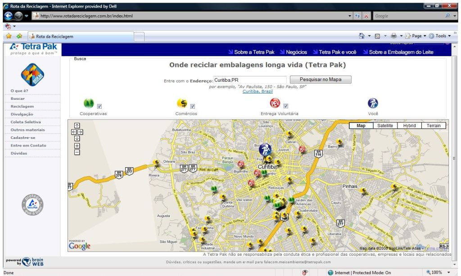Pan the map up with arrow
461x276 pixels.
[77, 126]
